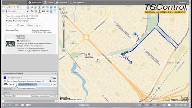The width and height of the screenshot is (192, 108).
Task: Collapse the Датчики section
Action: 29,93
